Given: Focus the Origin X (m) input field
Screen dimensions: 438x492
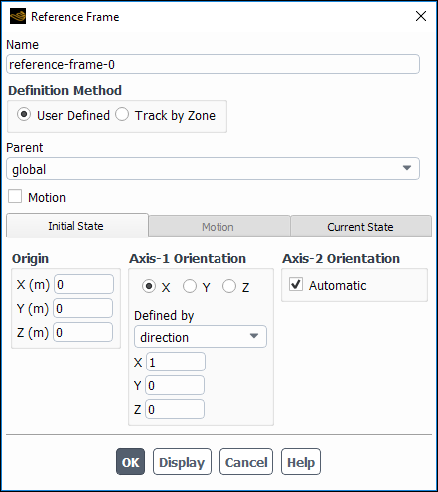Looking at the screenshot, I should tap(84, 284).
